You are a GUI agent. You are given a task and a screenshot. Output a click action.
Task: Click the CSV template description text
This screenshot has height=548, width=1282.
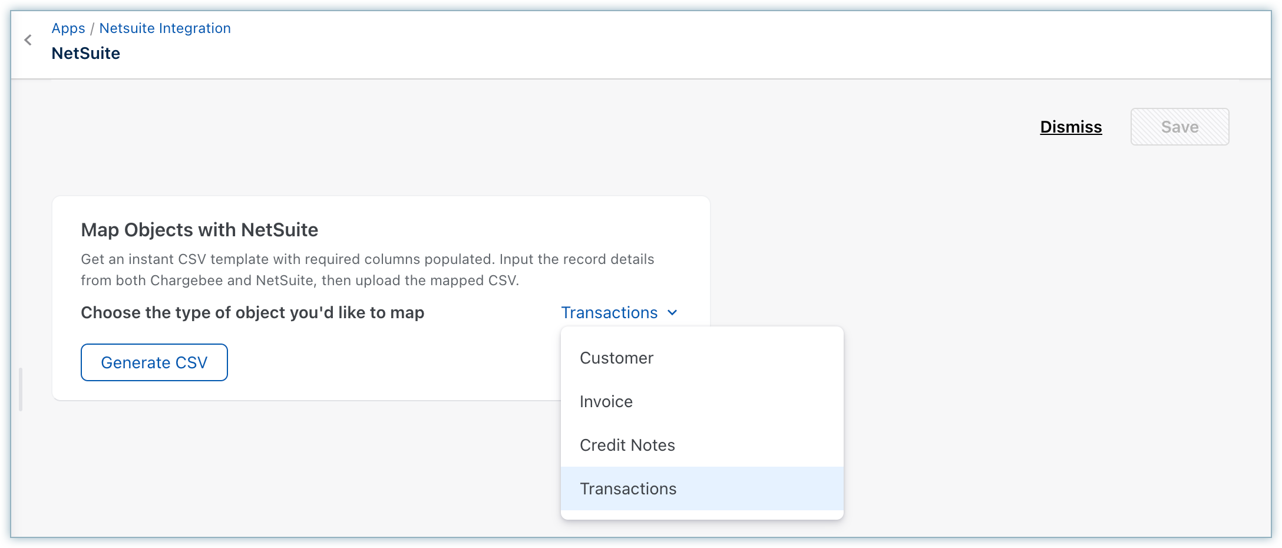tap(367, 270)
